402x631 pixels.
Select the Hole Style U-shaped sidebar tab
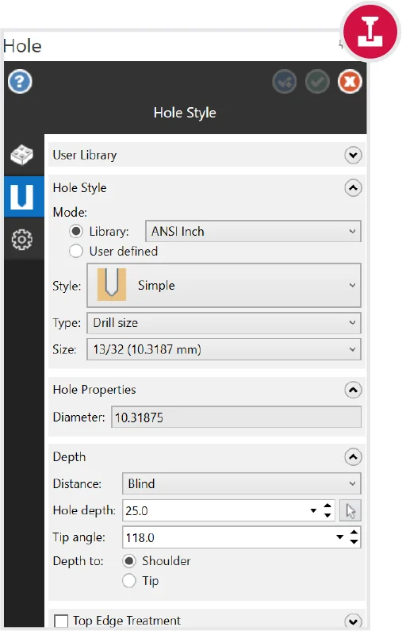[x=21, y=197]
